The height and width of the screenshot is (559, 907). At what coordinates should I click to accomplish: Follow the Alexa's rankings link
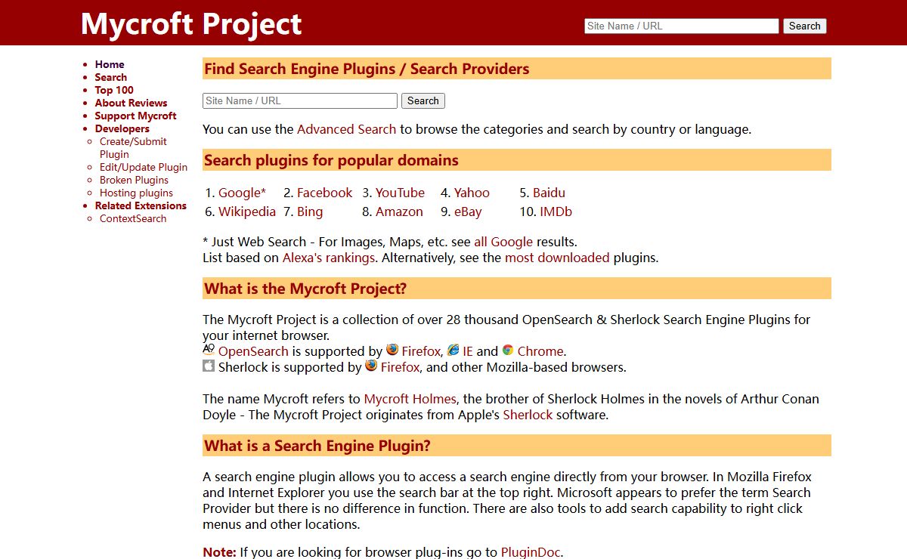329,258
